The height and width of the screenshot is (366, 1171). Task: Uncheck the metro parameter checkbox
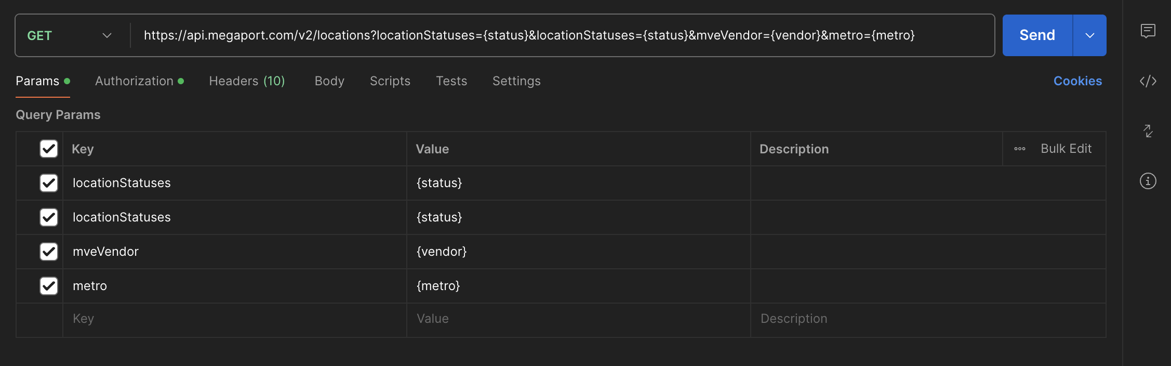49,286
